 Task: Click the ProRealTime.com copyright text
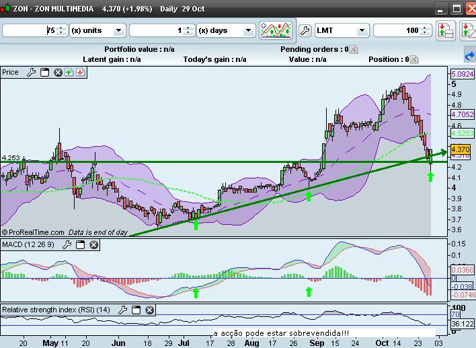33,232
